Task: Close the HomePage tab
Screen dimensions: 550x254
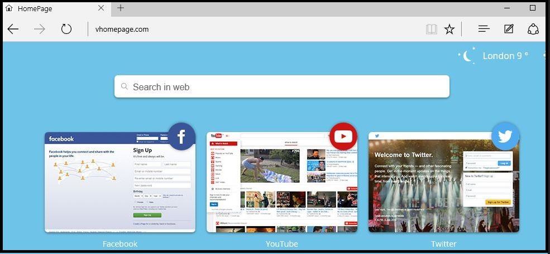Action: coord(101,8)
